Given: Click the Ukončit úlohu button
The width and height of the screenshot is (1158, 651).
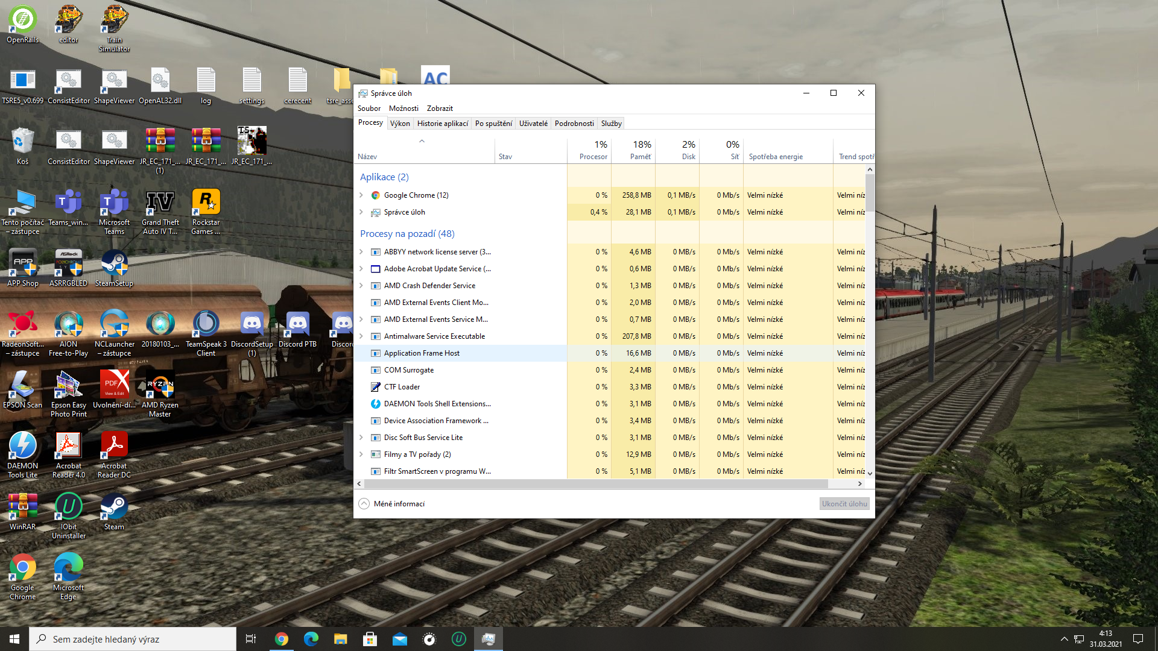Looking at the screenshot, I should point(844,504).
